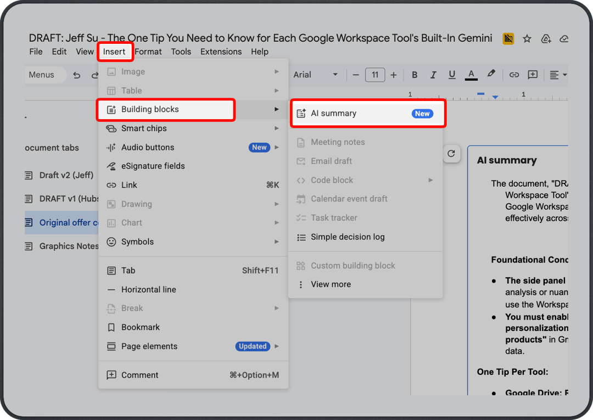Expand the Table submenu
This screenshot has width=593, height=420.
coord(193,91)
